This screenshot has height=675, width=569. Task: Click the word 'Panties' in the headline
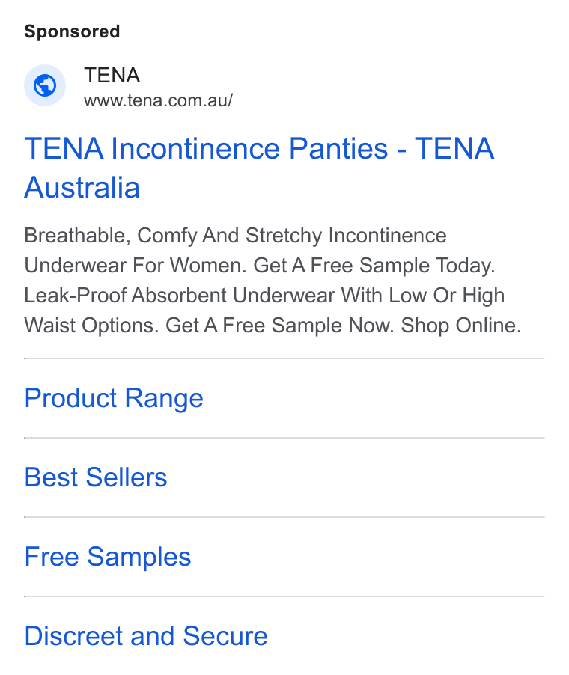point(338,148)
